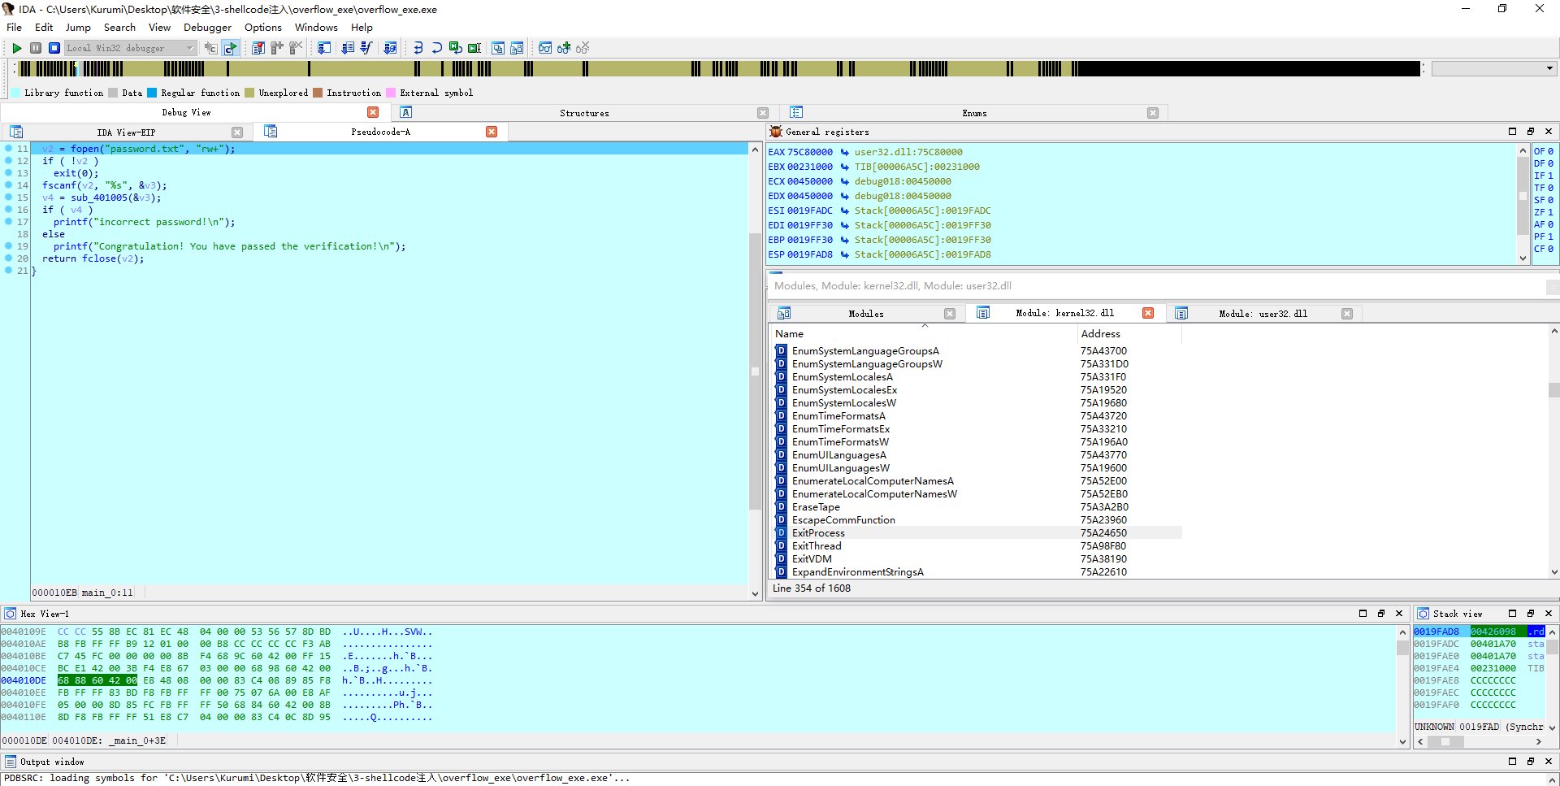Click the tiled windows toolbar icon
Viewport: 1560px width, 786px height.
tap(517, 48)
